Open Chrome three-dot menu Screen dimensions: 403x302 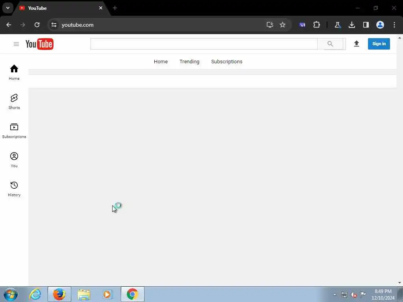click(x=394, y=25)
